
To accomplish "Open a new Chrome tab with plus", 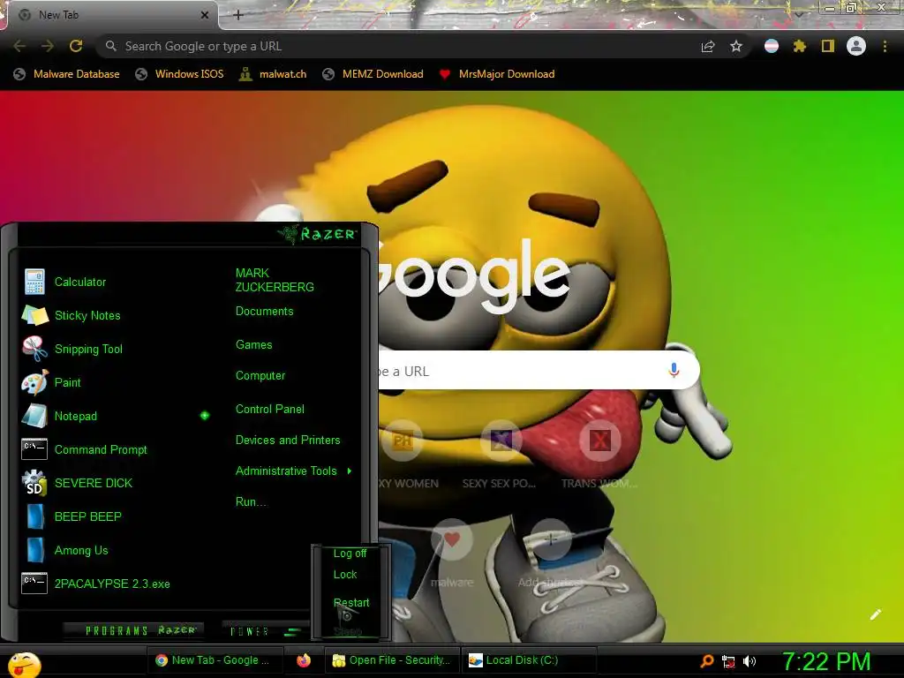I will [238, 15].
